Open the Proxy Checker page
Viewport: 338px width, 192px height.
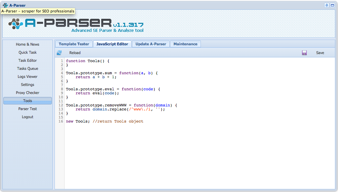(28, 93)
